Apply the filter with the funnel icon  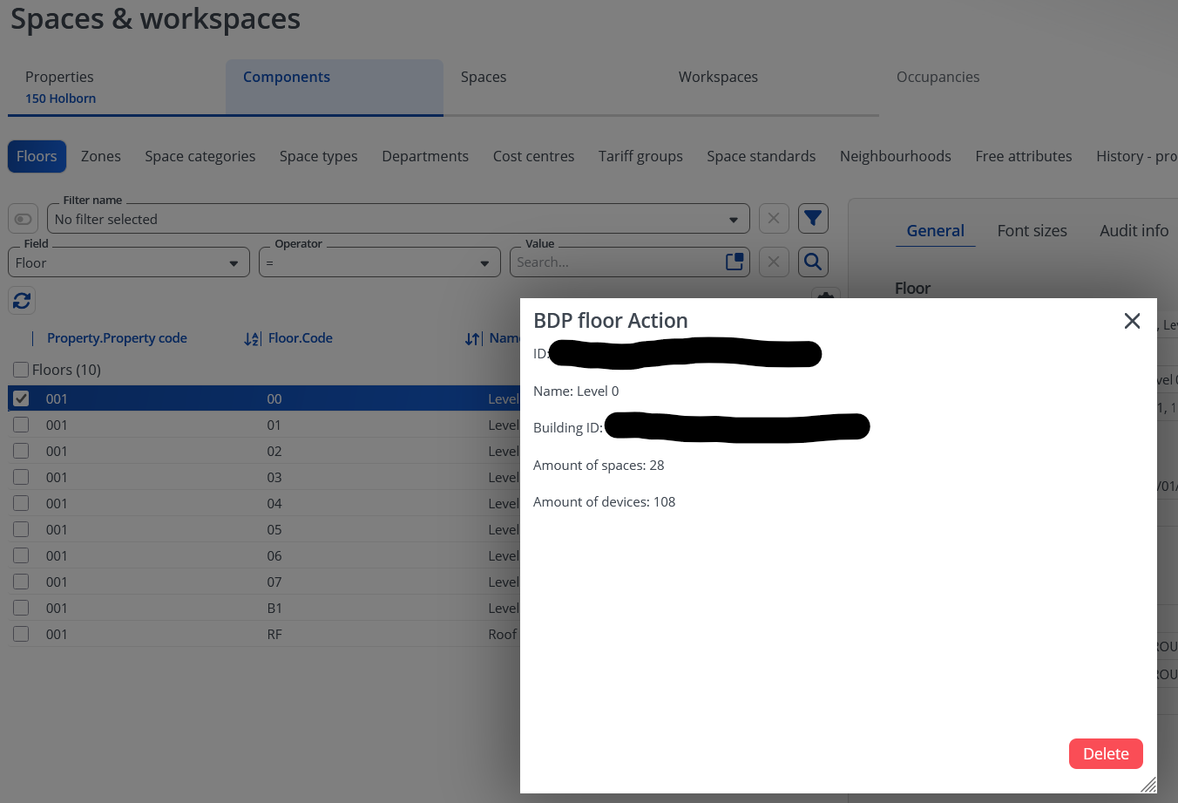tap(813, 219)
